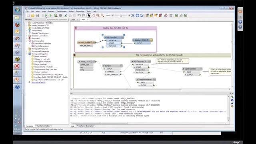Viewport: 256px width, 144px height.
Task: Click the add bookmark toolbar icon
Action: point(160,15)
